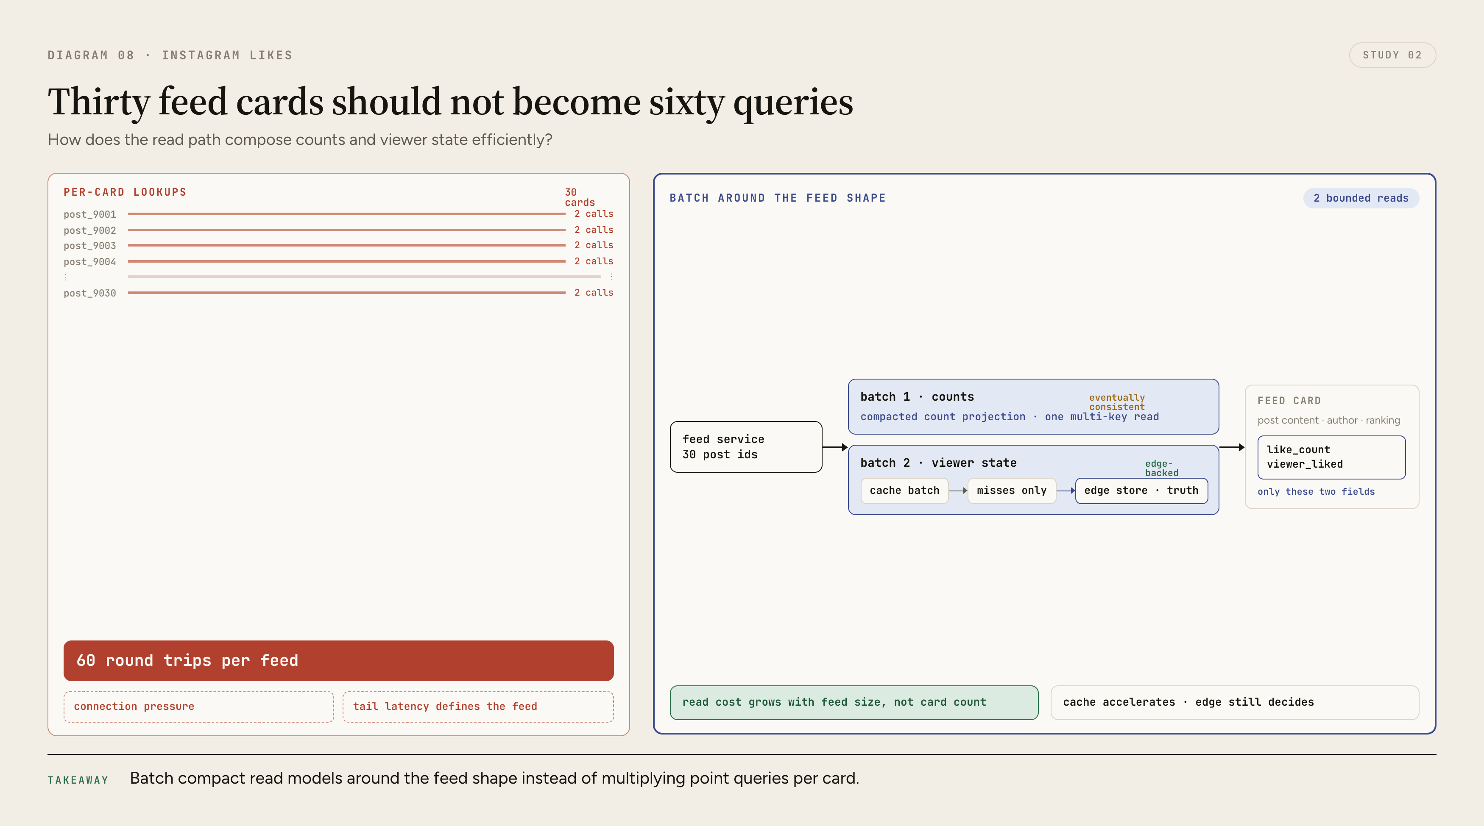Click '2 calls' beside post_9004
Image resolution: width=1484 pixels, height=826 pixels.
593,261
